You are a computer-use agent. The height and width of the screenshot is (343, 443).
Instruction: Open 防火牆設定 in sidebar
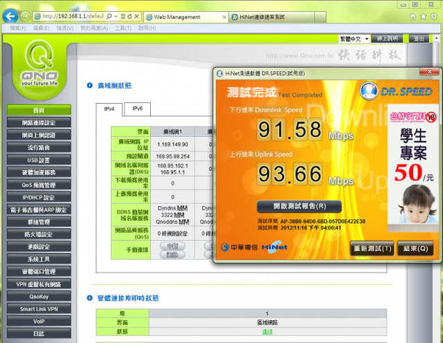tap(39, 234)
